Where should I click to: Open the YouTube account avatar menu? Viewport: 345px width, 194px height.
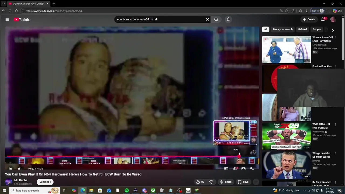point(333,19)
